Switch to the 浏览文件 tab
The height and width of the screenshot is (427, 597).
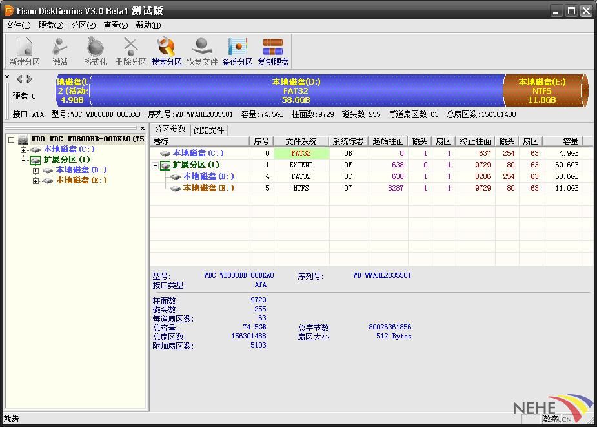point(208,130)
